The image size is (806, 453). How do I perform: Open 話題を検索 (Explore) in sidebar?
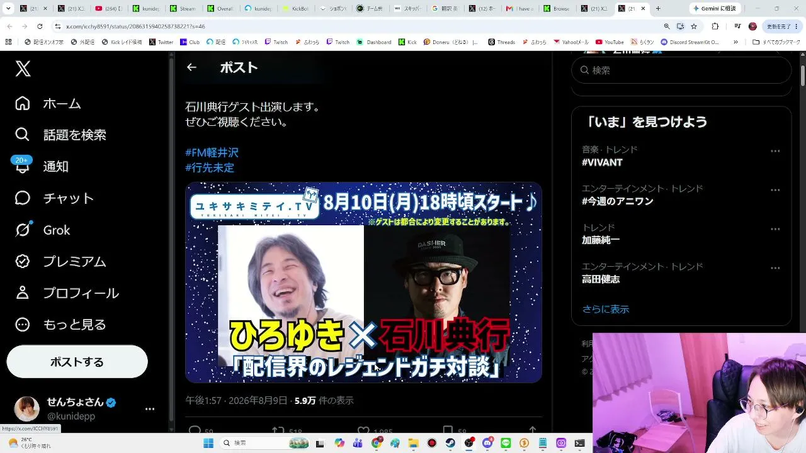click(60, 135)
